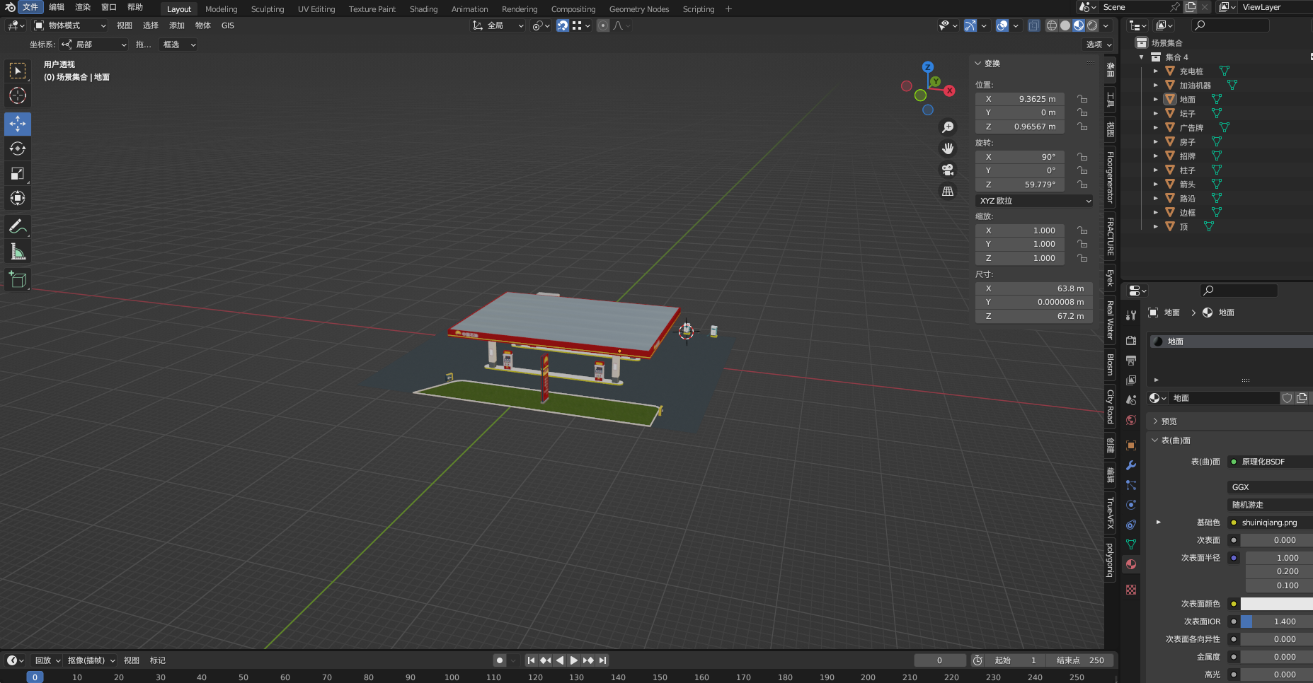The height and width of the screenshot is (683, 1313).
Task: Expand the 房子 object in outliner
Action: 1156,142
